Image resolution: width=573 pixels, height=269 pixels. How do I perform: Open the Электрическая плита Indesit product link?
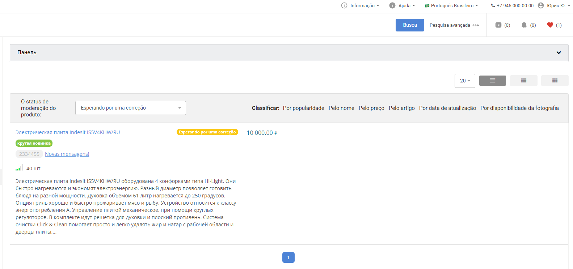68,132
